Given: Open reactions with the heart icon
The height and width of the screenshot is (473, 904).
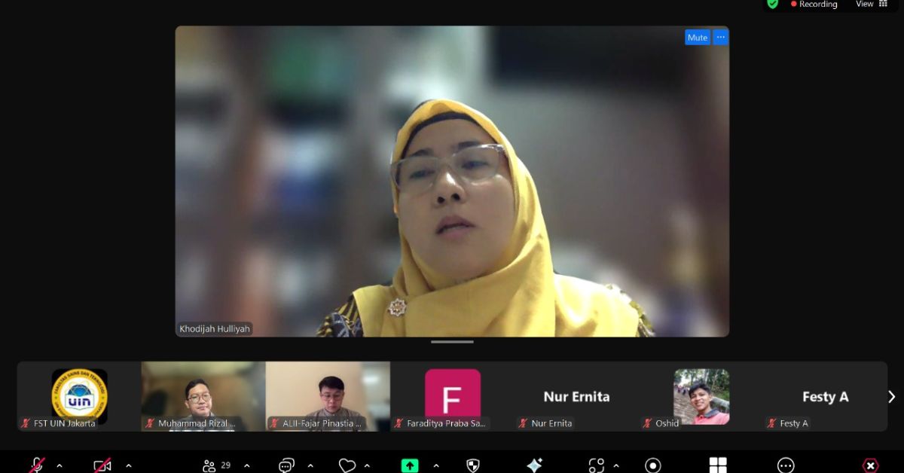Looking at the screenshot, I should click(x=347, y=465).
